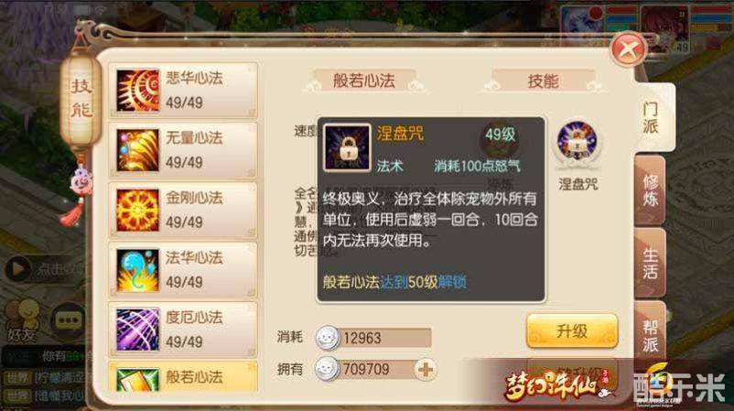The height and width of the screenshot is (411, 734).
Task: Close the skill panel with the red X
Action: (x=628, y=49)
